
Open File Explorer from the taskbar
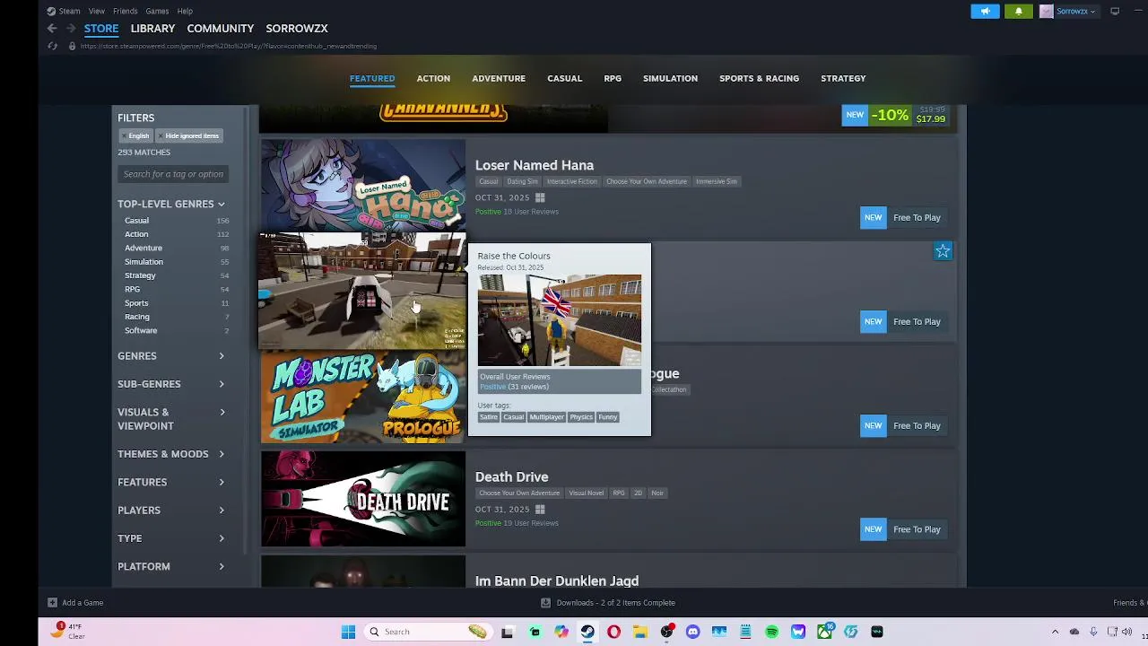[640, 632]
